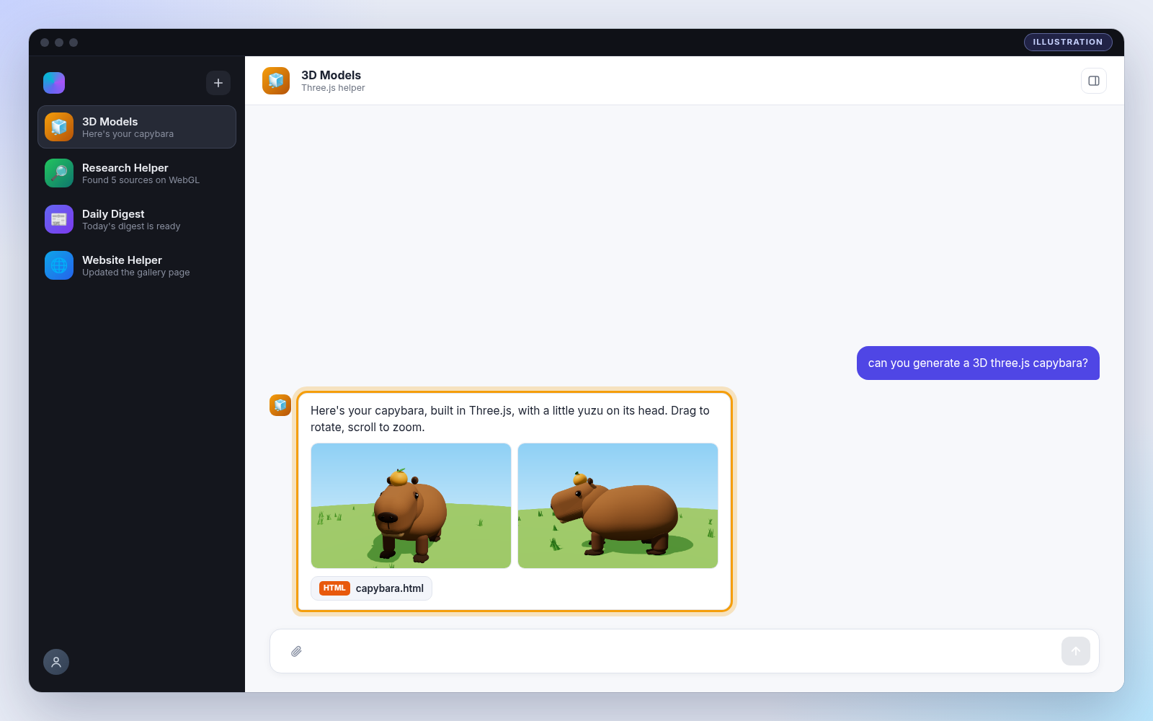Click "Found 5 sources on WebGL" preview text
This screenshot has width=1153, height=721.
tap(141, 180)
